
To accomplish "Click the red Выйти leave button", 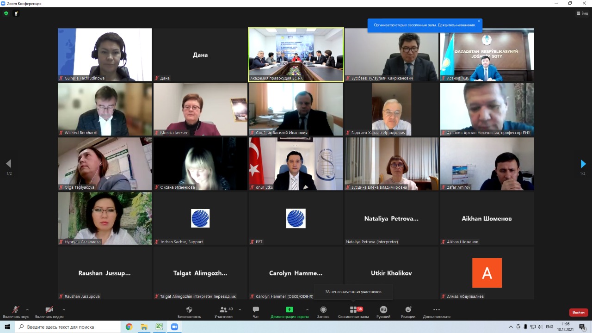I will 578,312.
